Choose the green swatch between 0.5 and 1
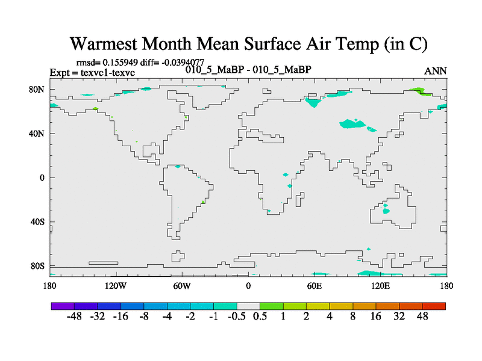Image resolution: width=482 pixels, height=361 pixels. [272, 306]
